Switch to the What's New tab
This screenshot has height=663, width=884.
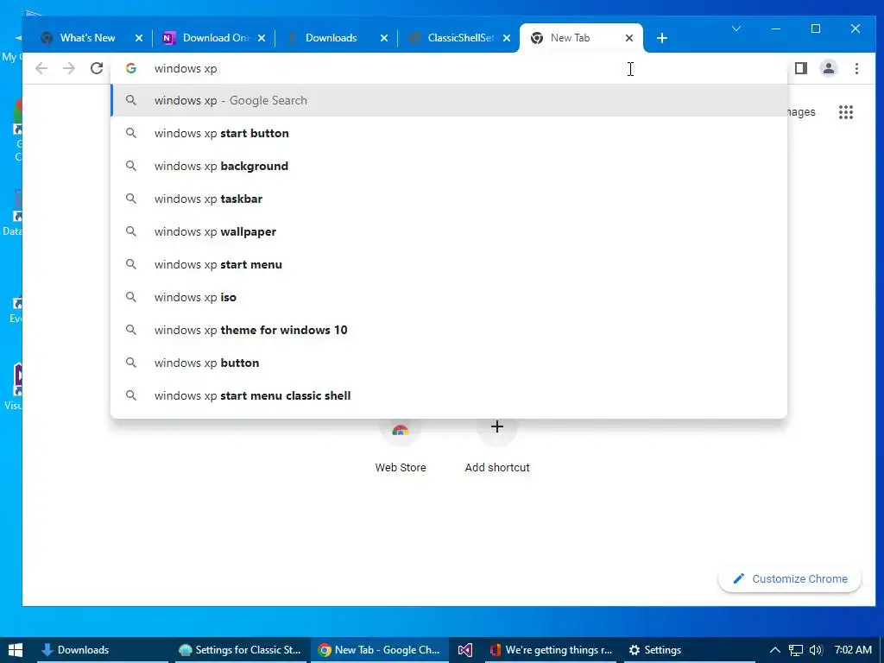coord(87,38)
